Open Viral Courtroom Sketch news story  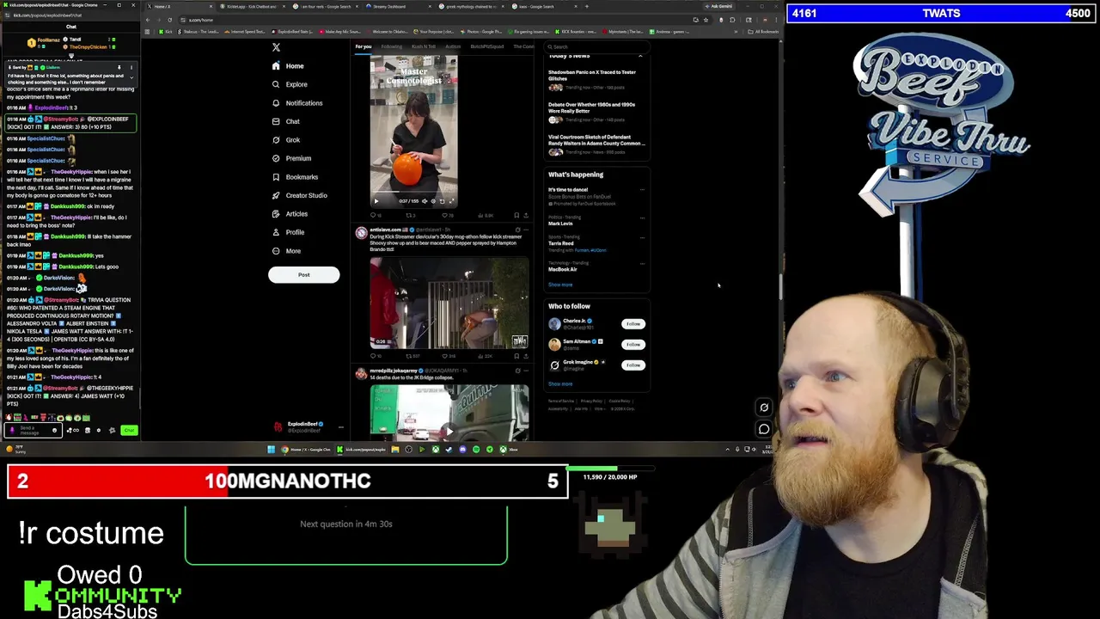tap(596, 144)
